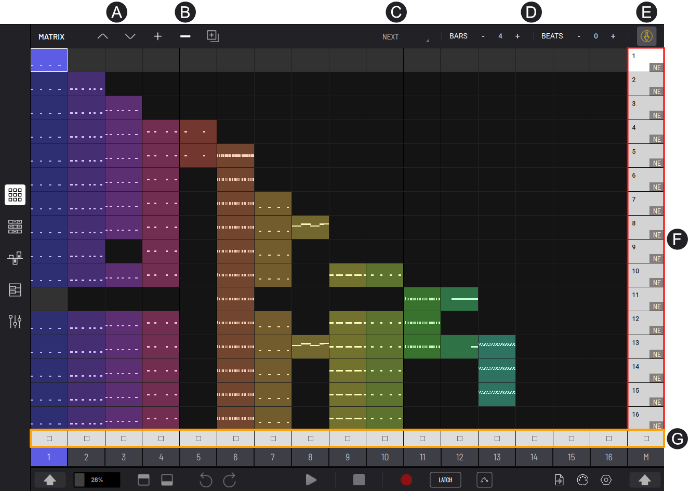Viewport: 690px width, 491px height.
Task: Open the hexagon settings icon
Action: coord(606,480)
